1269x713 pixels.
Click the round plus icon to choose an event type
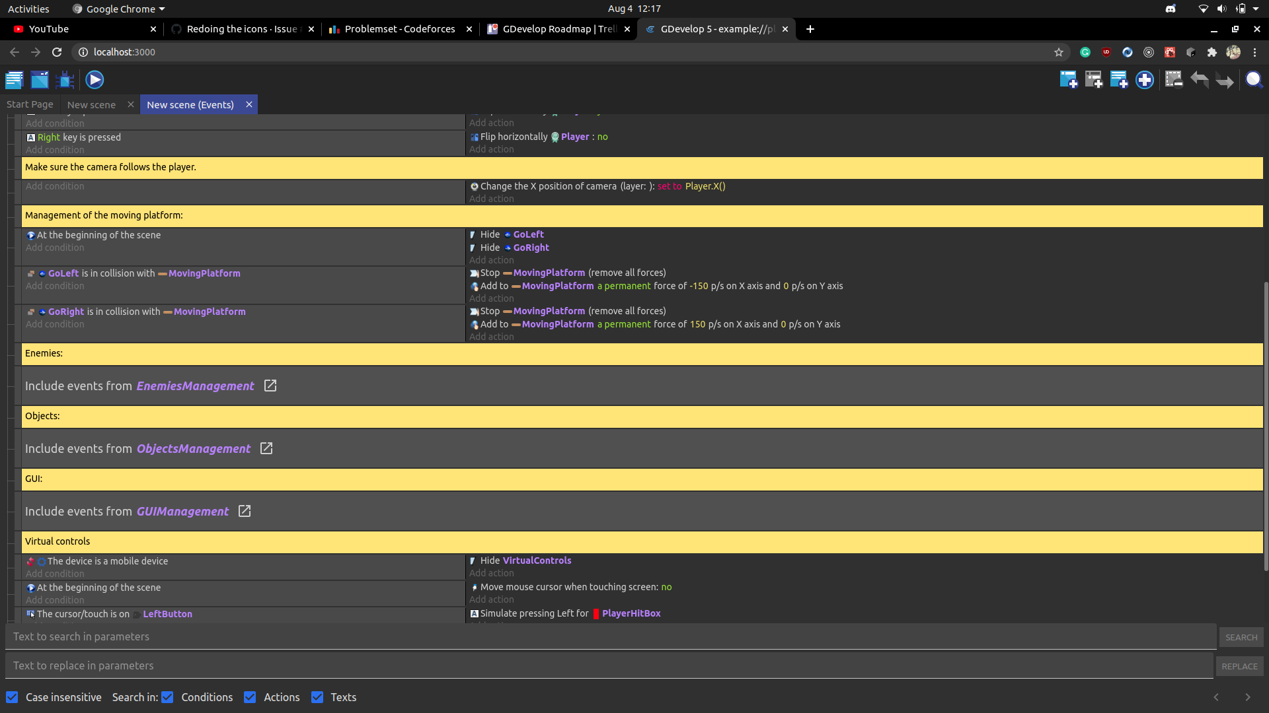(1145, 80)
